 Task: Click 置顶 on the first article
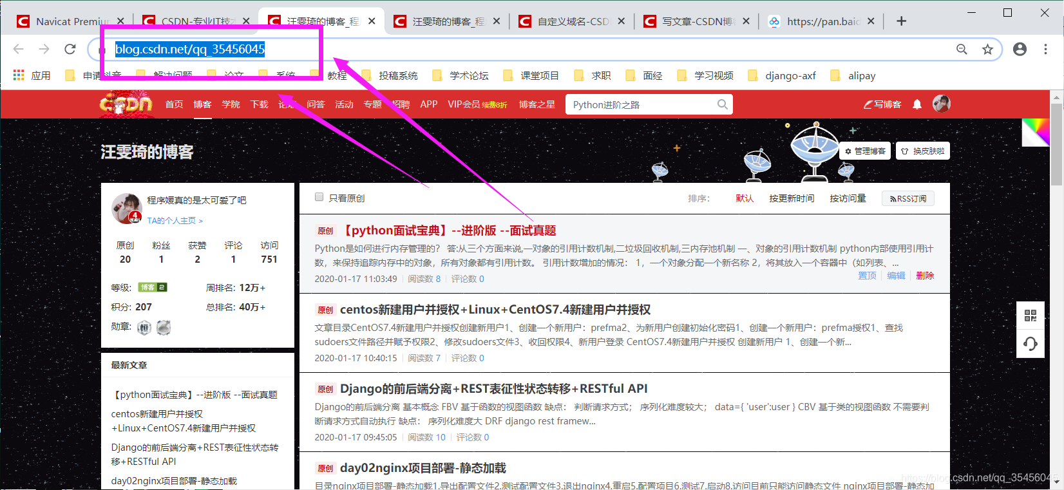pos(867,276)
